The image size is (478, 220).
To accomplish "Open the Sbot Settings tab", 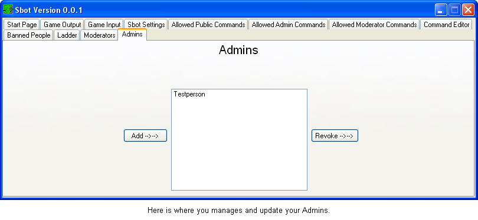I will (146, 25).
